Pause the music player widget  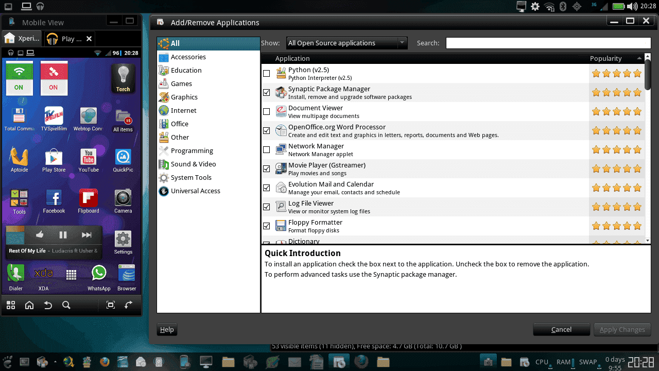[63, 235]
